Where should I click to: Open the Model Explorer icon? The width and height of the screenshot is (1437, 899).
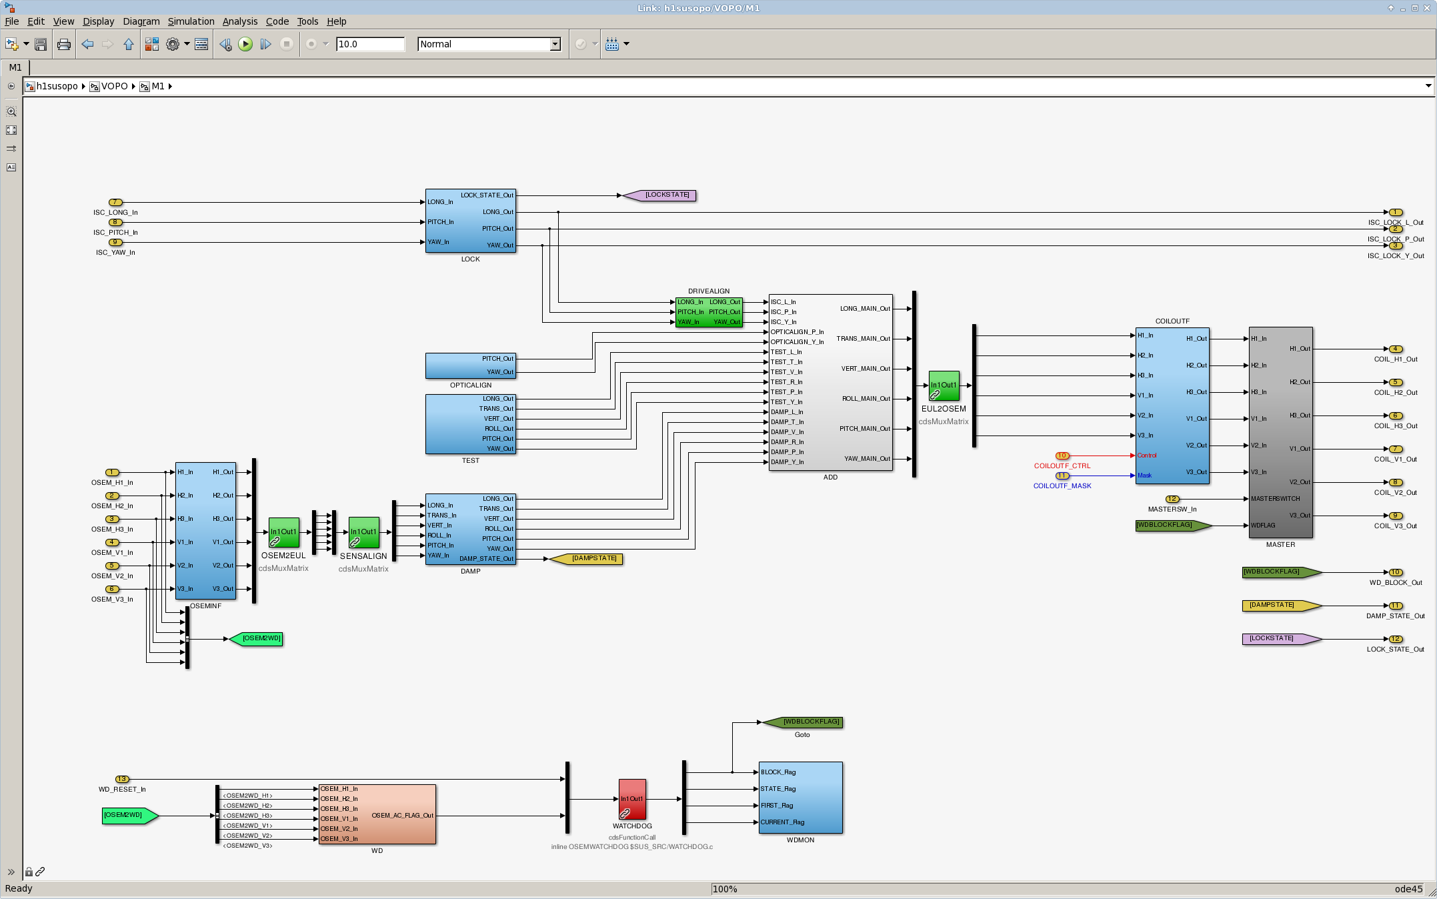pos(201,44)
